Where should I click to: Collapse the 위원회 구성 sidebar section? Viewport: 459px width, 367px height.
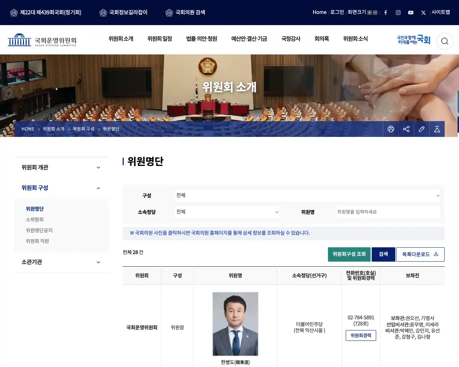click(x=61, y=188)
